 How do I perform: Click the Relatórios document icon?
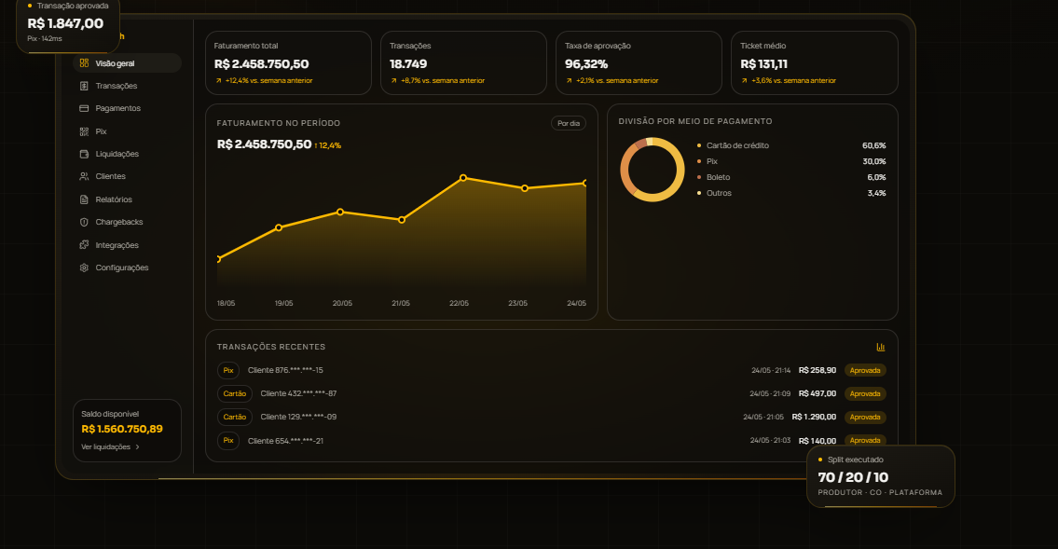[84, 199]
